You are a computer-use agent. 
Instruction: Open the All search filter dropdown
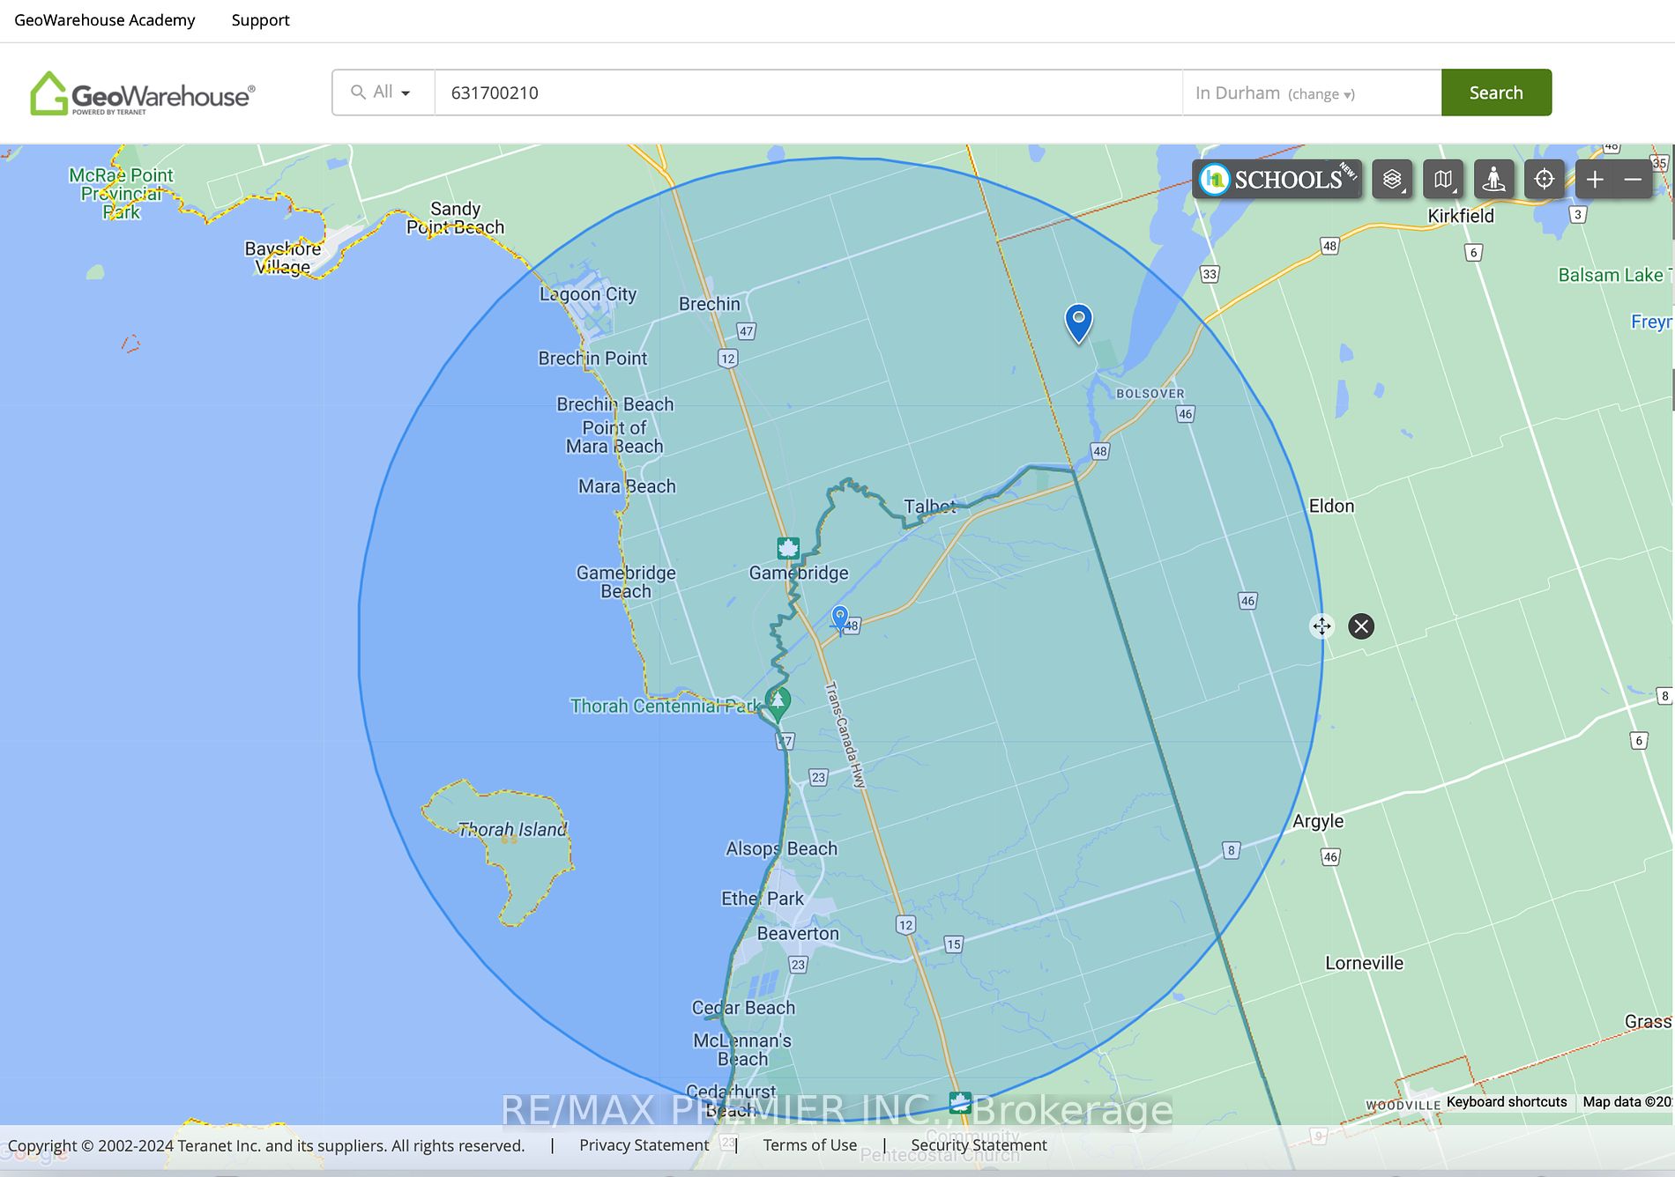tap(383, 93)
